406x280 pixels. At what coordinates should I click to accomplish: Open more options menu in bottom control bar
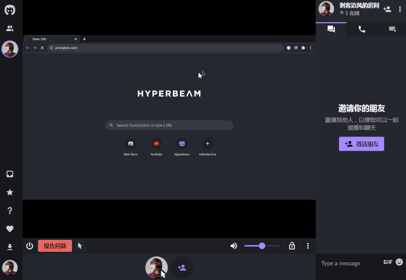[x=308, y=246]
